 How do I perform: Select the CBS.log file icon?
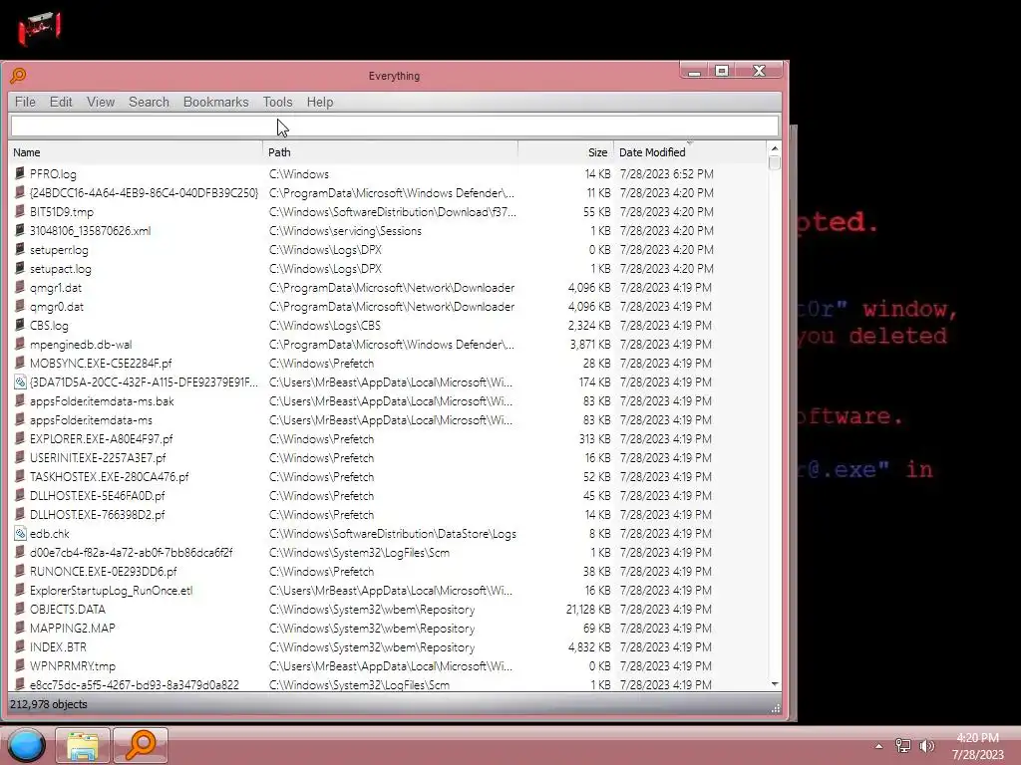click(x=20, y=325)
